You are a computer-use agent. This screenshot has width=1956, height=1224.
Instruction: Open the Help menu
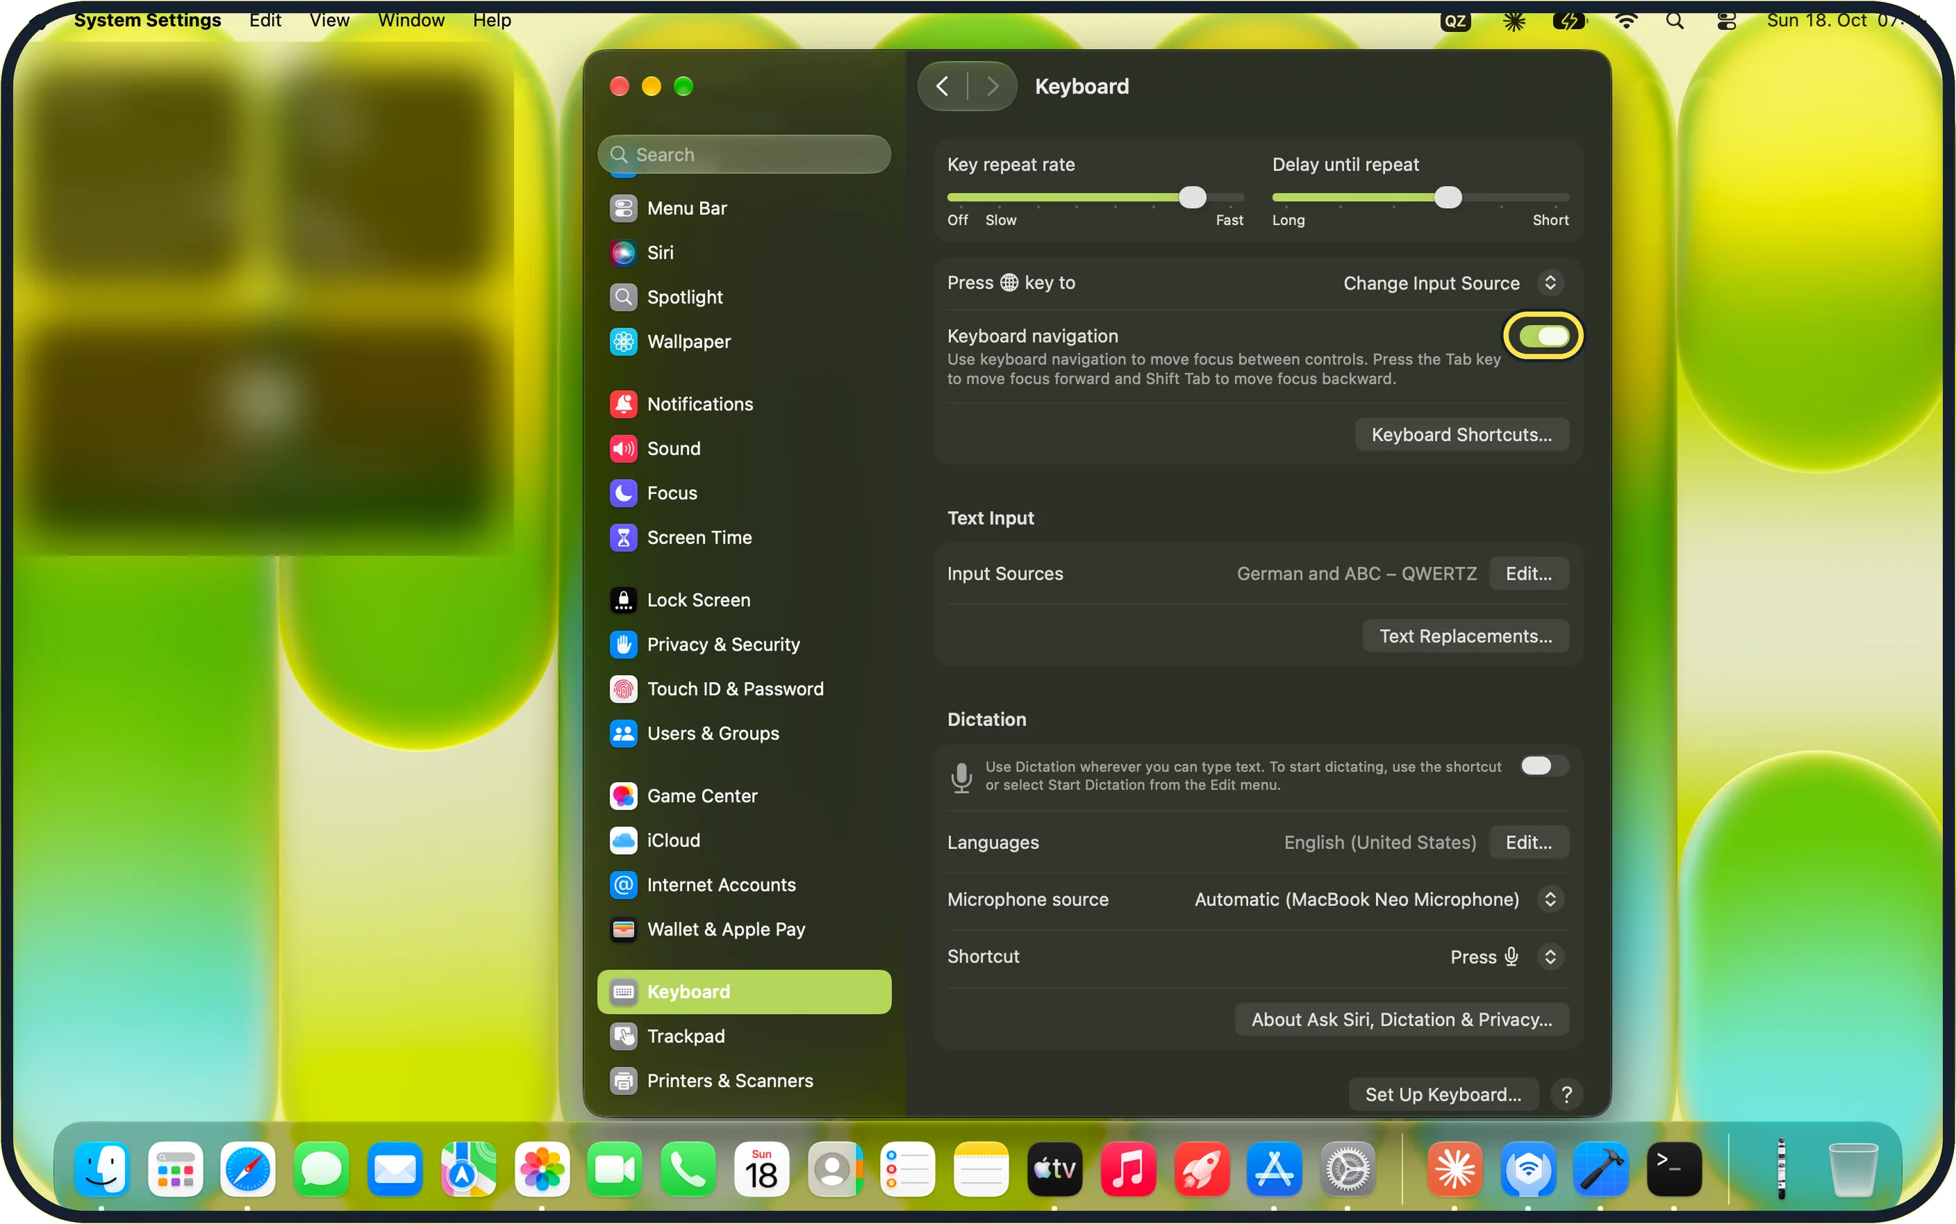(492, 20)
